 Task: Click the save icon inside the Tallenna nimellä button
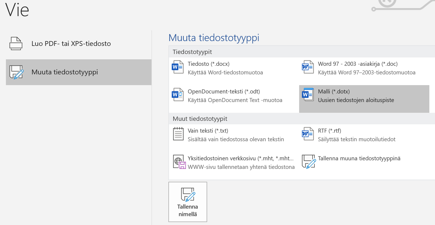point(188,195)
